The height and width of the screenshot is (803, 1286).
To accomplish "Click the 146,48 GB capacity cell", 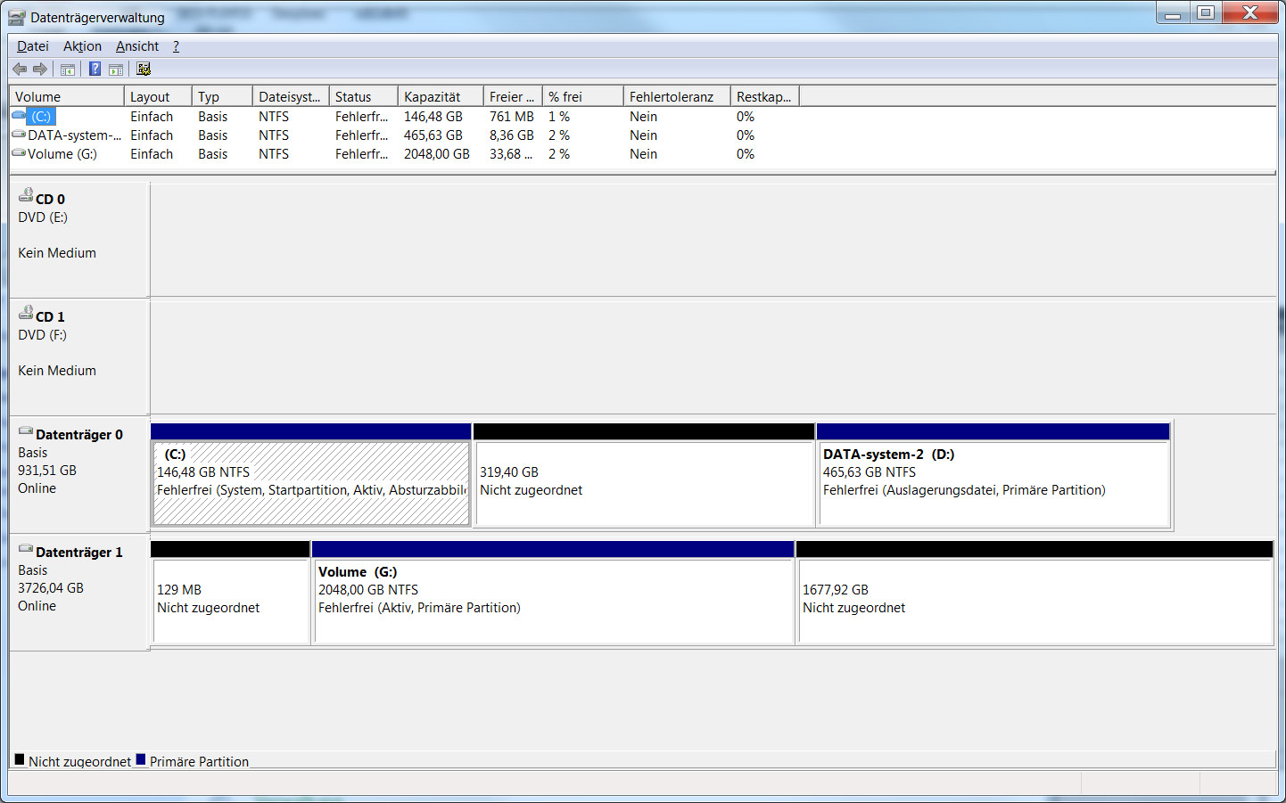I will tap(433, 116).
